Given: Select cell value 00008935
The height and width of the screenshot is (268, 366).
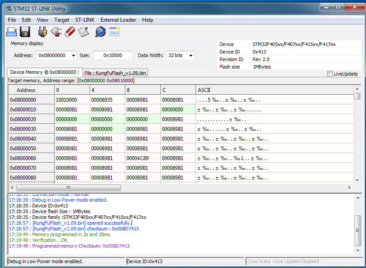Looking at the screenshot, I should point(108,100).
